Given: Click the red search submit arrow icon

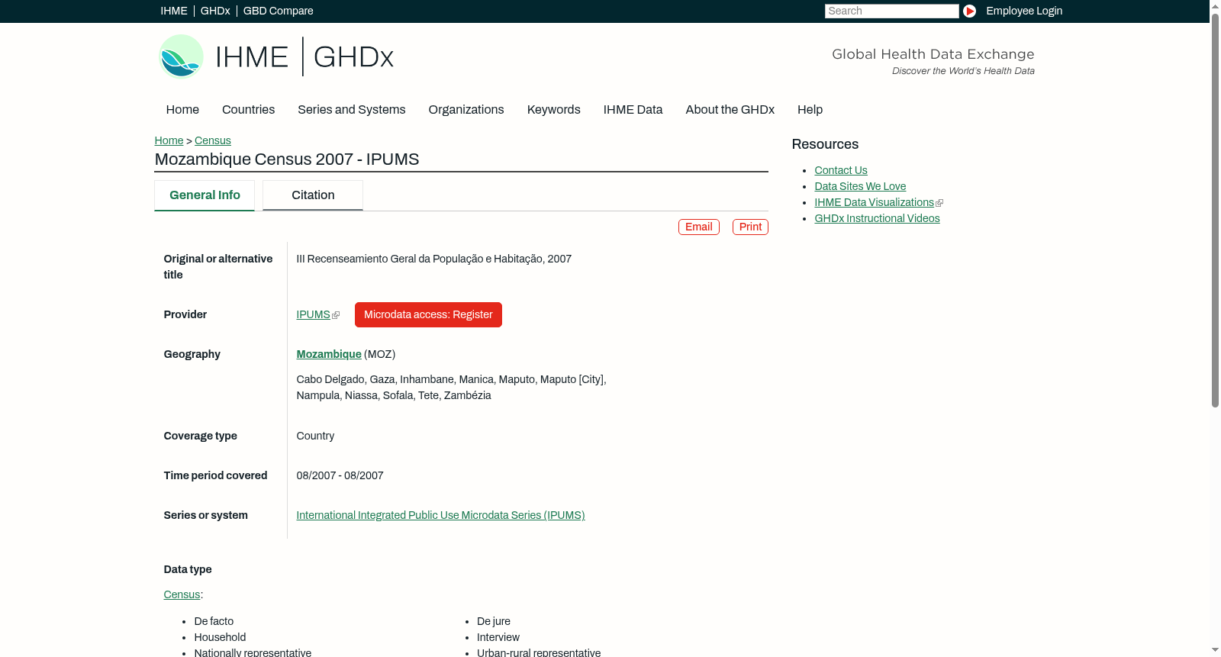Looking at the screenshot, I should click(x=969, y=11).
